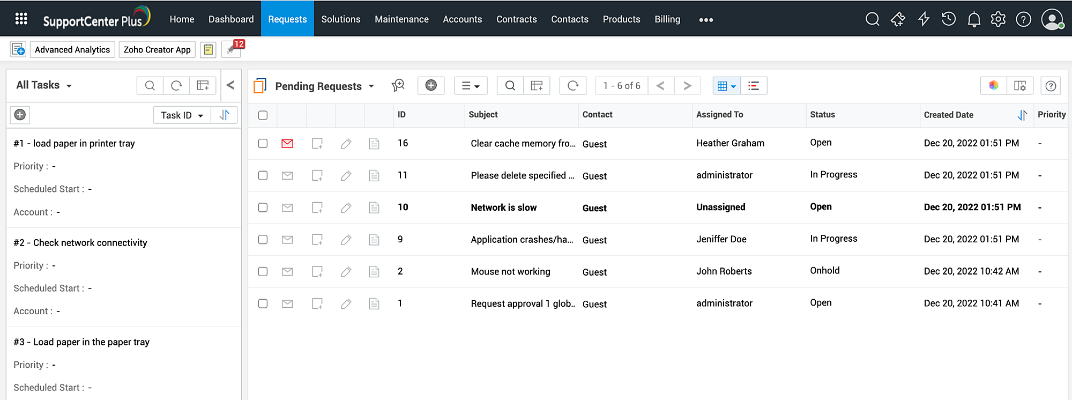Open the Task ID sort dropdown
The image size is (1072, 400).
[x=182, y=115]
